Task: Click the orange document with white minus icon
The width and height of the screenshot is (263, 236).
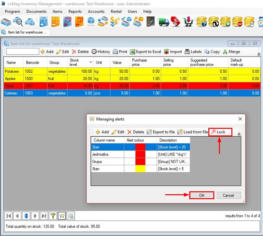Action: click(x=56, y=22)
